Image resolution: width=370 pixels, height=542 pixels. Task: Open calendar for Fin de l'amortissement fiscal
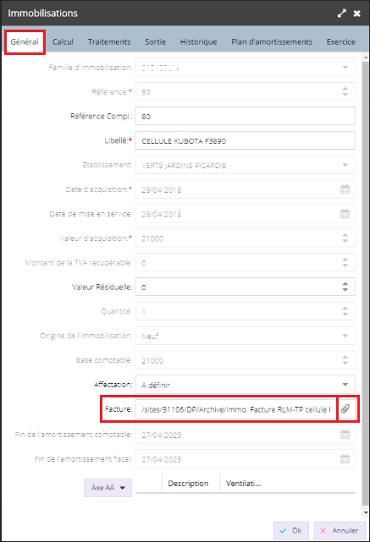345,459
